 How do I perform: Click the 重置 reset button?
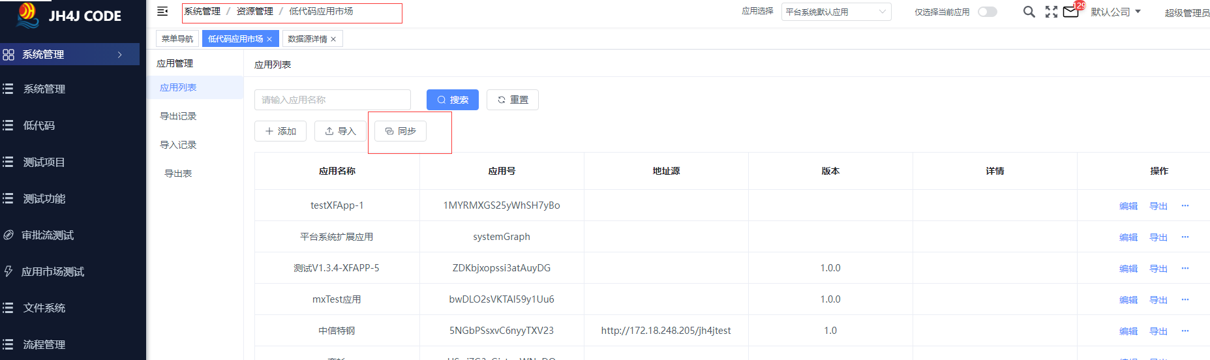pos(513,100)
